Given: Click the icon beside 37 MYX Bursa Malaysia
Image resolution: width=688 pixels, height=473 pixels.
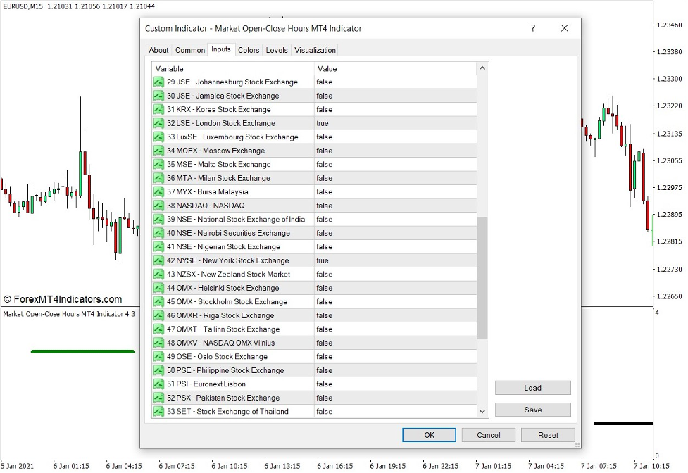Looking at the screenshot, I should (158, 191).
